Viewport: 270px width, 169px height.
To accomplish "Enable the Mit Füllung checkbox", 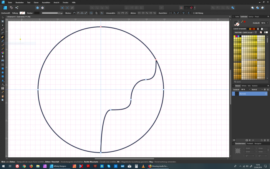I will 194,13.
